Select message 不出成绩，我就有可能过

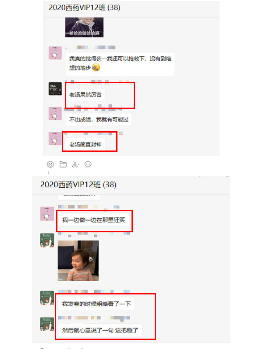click(x=99, y=119)
